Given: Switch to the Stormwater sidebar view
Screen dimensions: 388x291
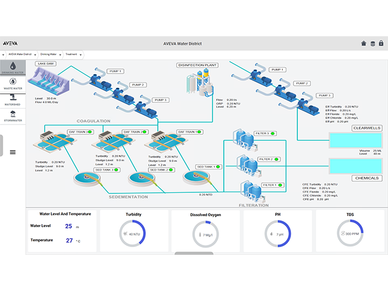Looking at the screenshot, I should click(x=12, y=116).
